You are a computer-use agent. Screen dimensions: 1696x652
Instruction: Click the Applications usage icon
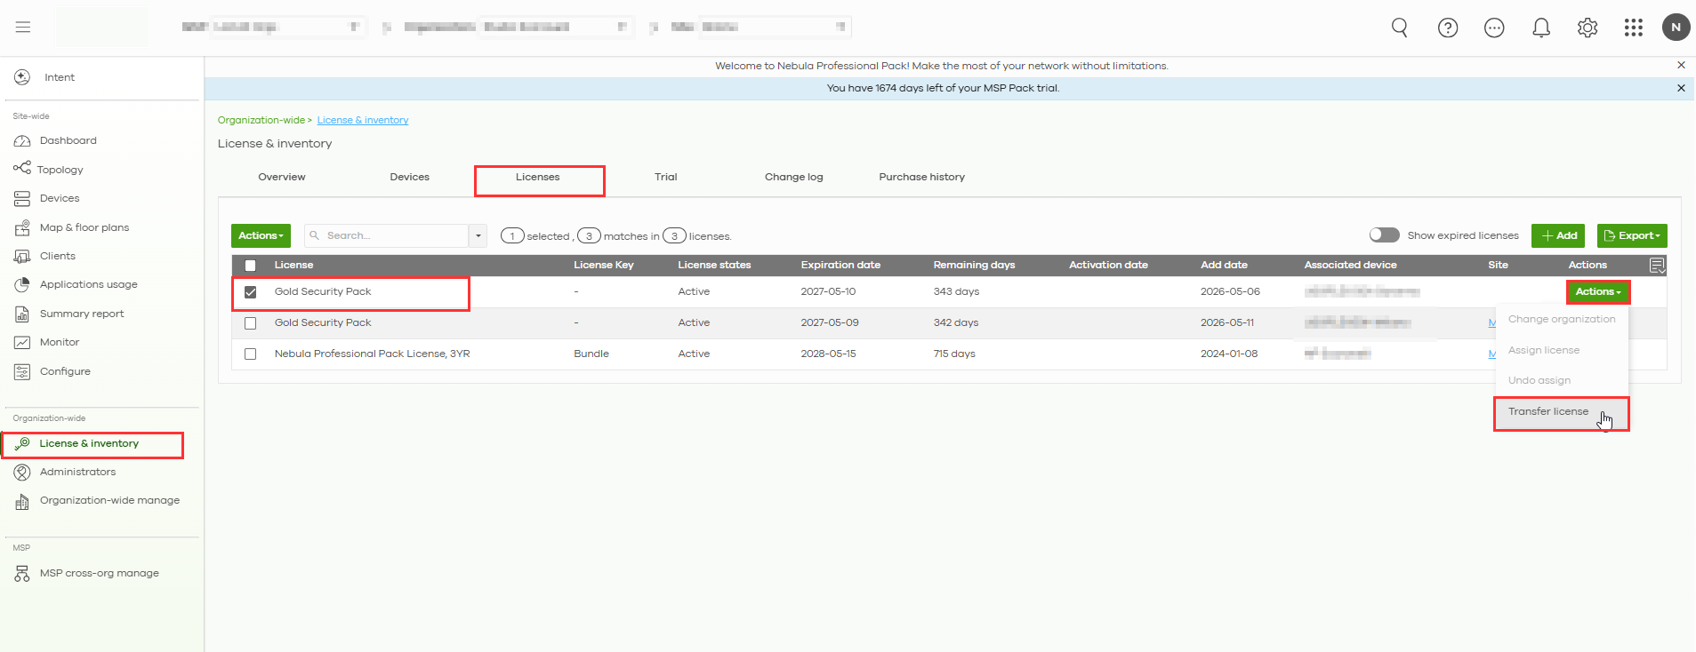pyautogui.click(x=22, y=284)
